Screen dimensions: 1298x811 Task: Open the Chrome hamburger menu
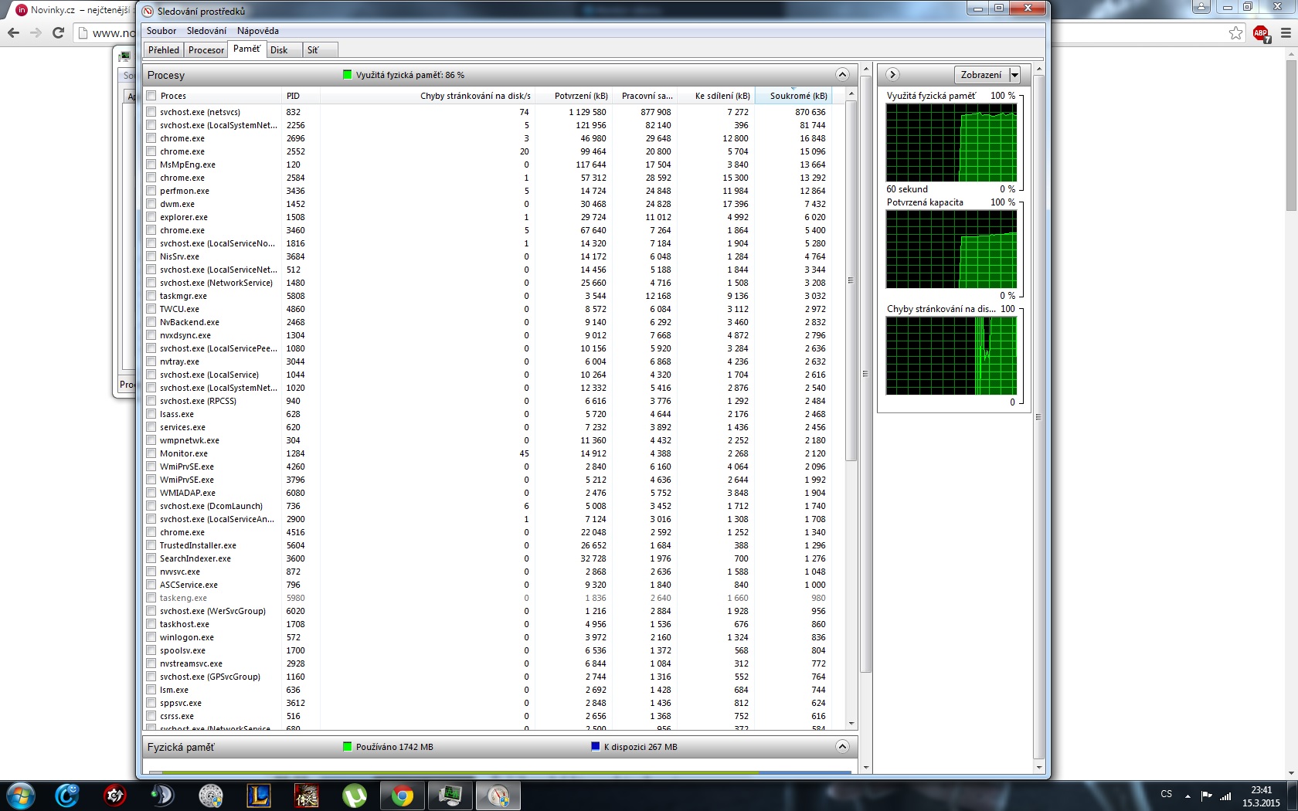coord(1286,33)
